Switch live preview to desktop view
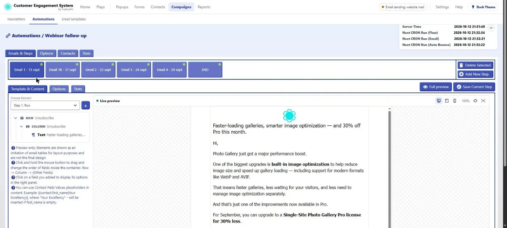The height and width of the screenshot is (228, 507). (x=439, y=101)
